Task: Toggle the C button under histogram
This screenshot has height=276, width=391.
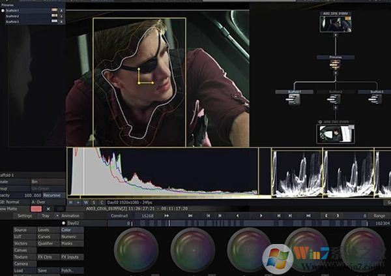Action: (x=101, y=202)
